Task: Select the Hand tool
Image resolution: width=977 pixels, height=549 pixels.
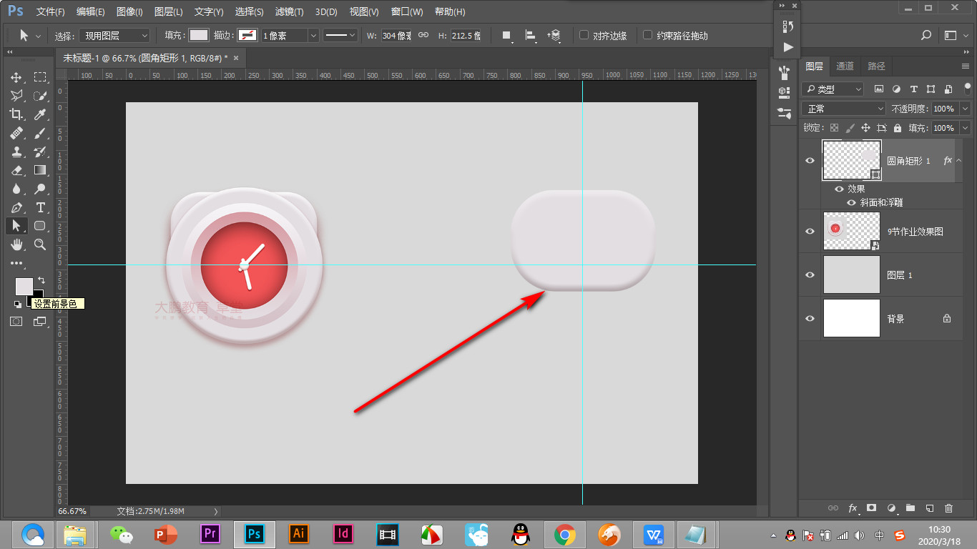Action: (x=16, y=244)
